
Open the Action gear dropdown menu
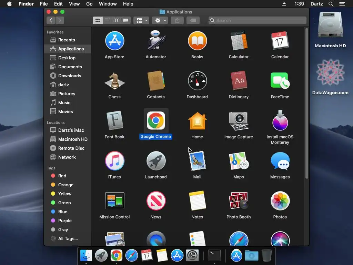tap(160, 20)
